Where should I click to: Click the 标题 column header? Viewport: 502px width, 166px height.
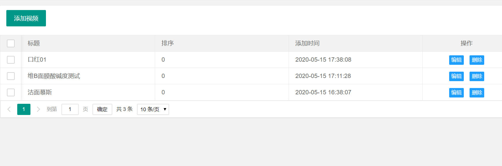pyautogui.click(x=34, y=43)
